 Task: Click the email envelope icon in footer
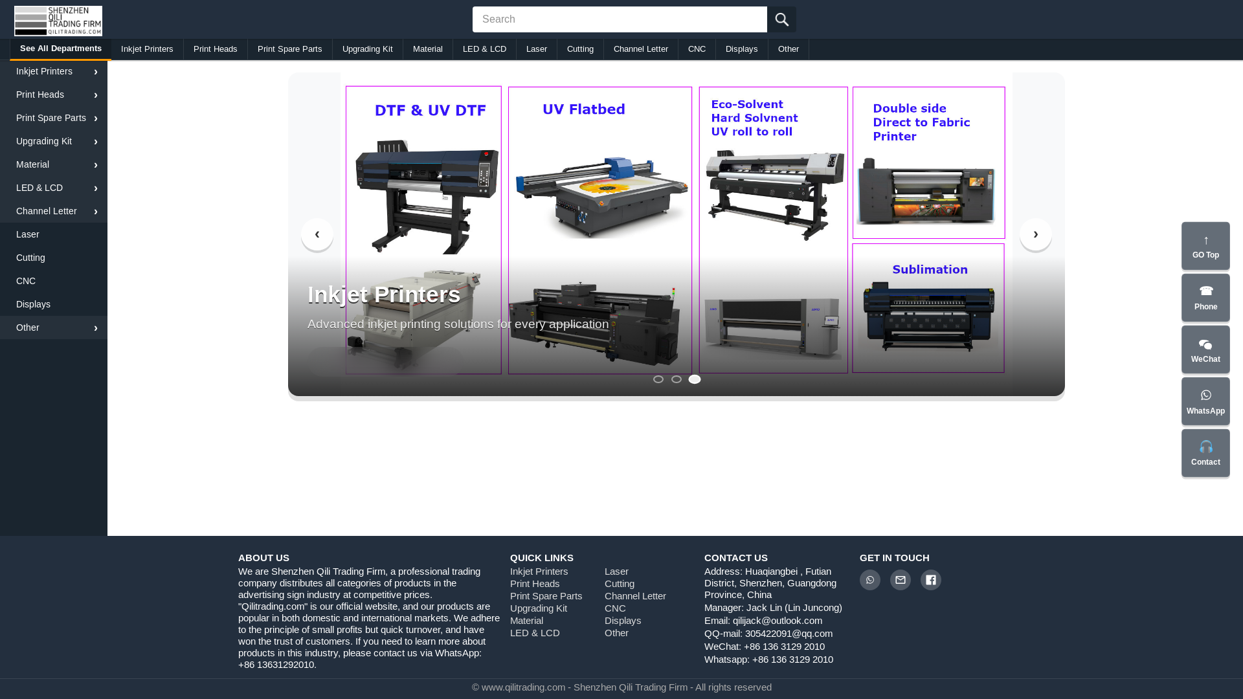(901, 580)
